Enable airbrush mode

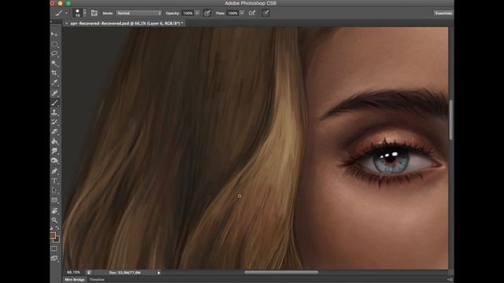tap(252, 13)
